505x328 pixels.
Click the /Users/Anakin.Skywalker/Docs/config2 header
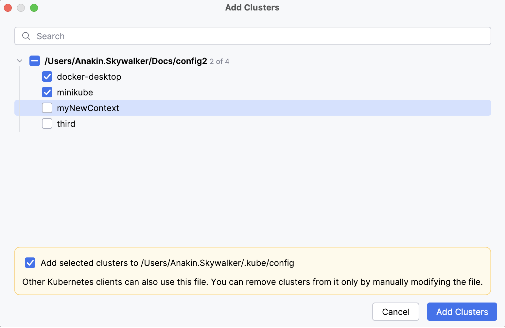[126, 61]
